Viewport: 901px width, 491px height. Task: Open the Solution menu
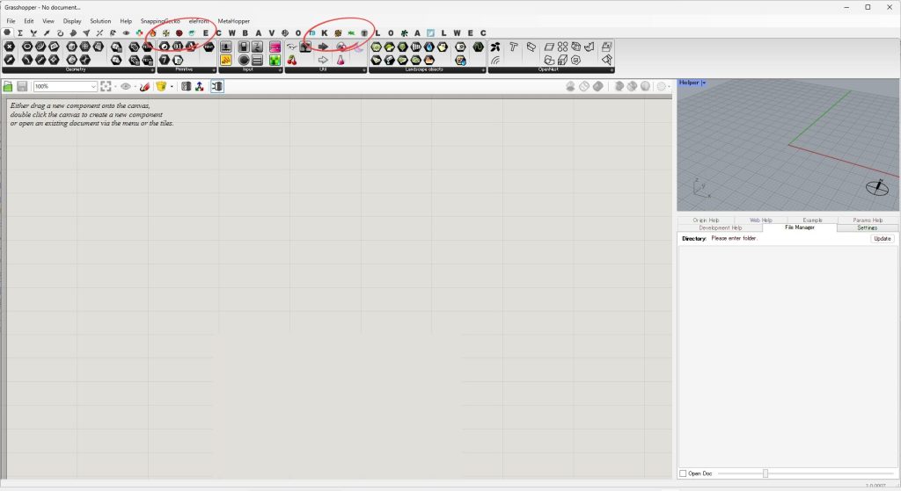(x=100, y=20)
